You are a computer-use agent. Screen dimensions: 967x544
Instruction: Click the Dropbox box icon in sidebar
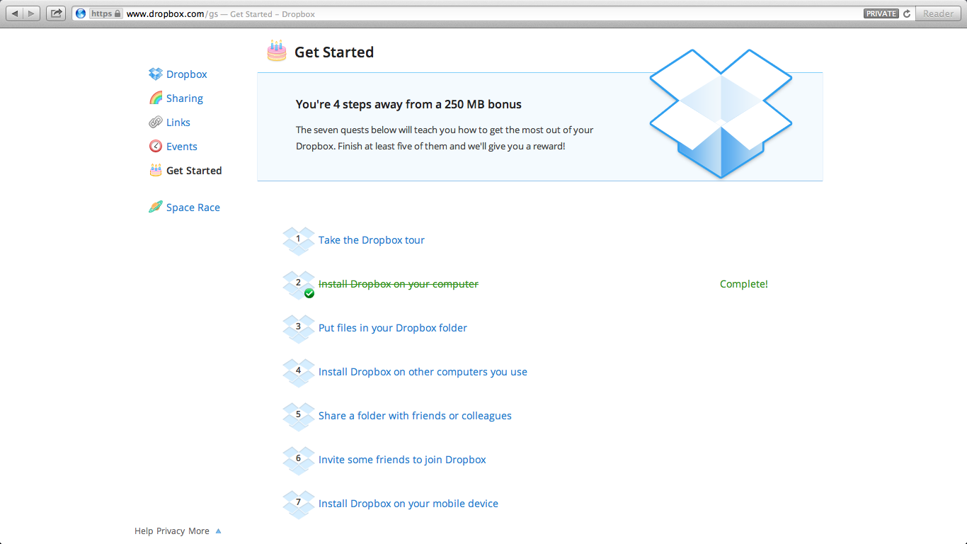coord(156,74)
